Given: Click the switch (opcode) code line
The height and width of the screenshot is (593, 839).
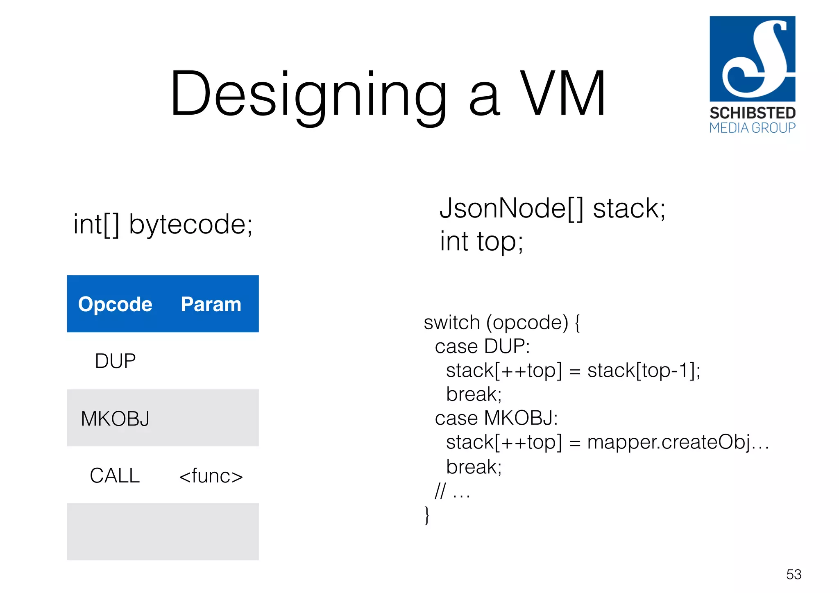Looking at the screenshot, I should (501, 323).
